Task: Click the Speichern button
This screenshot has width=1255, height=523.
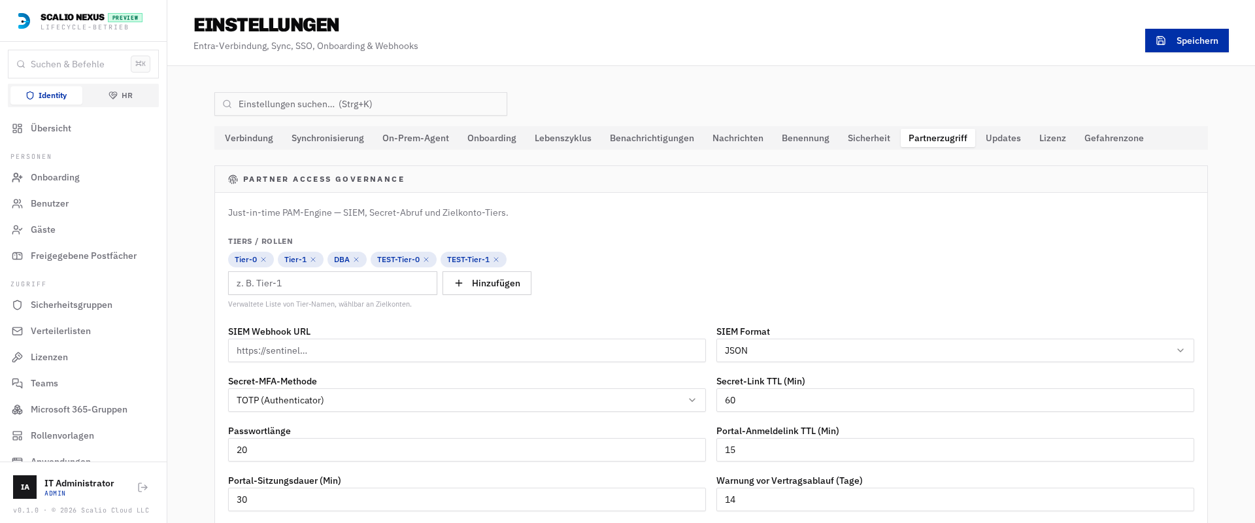Action: [1187, 41]
